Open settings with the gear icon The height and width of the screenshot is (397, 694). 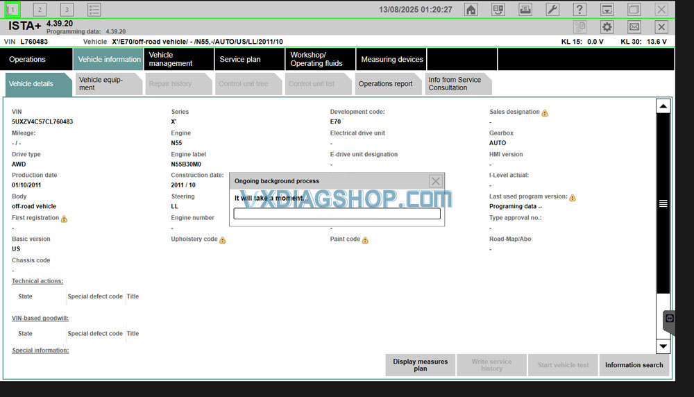pyautogui.click(x=607, y=27)
